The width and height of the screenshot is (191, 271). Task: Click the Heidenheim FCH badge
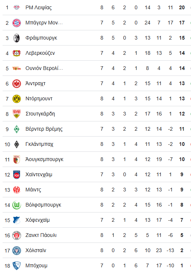(x=17, y=175)
